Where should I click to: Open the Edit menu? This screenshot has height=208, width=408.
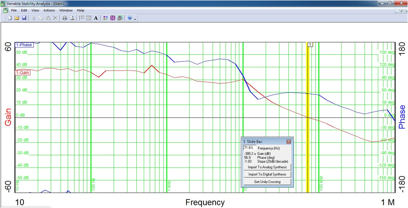coord(24,10)
